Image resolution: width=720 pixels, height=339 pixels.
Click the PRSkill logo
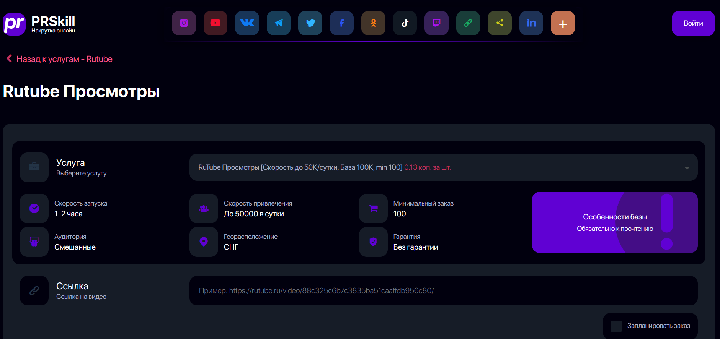(39, 24)
